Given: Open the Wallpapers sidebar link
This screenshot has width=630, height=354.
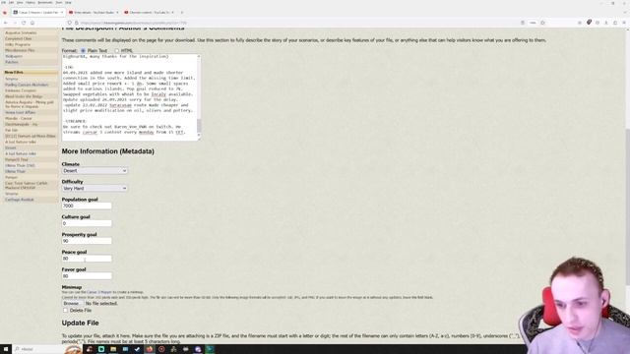Looking at the screenshot, I should (x=14, y=56).
